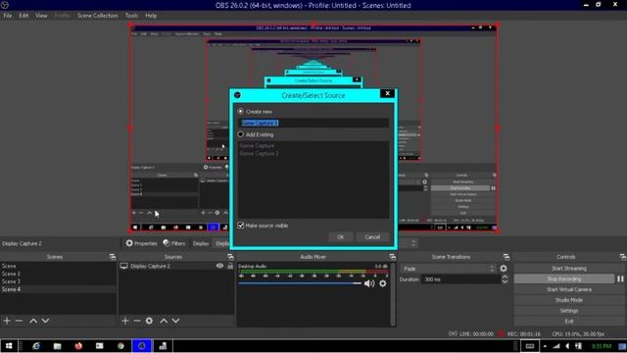Pause recording with the pause icon
This screenshot has width=627, height=353.
[620, 278]
